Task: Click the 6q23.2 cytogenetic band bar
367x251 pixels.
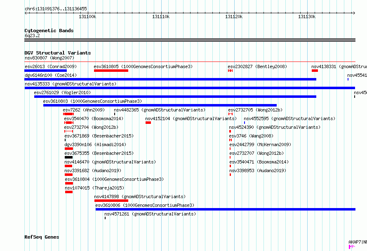Action: [190, 40]
